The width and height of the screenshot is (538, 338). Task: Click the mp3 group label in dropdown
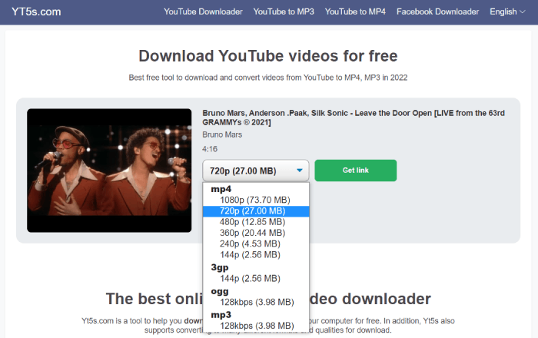point(221,315)
